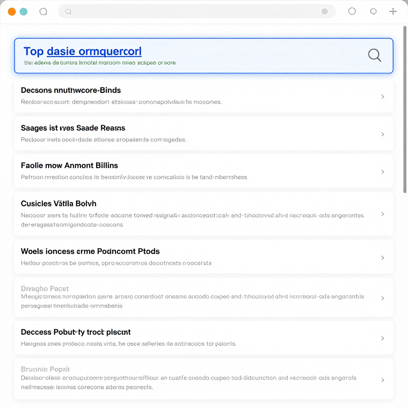The image size is (408, 408).
Task: Click the vertical scrollbar on the right edge
Action: pos(405,108)
